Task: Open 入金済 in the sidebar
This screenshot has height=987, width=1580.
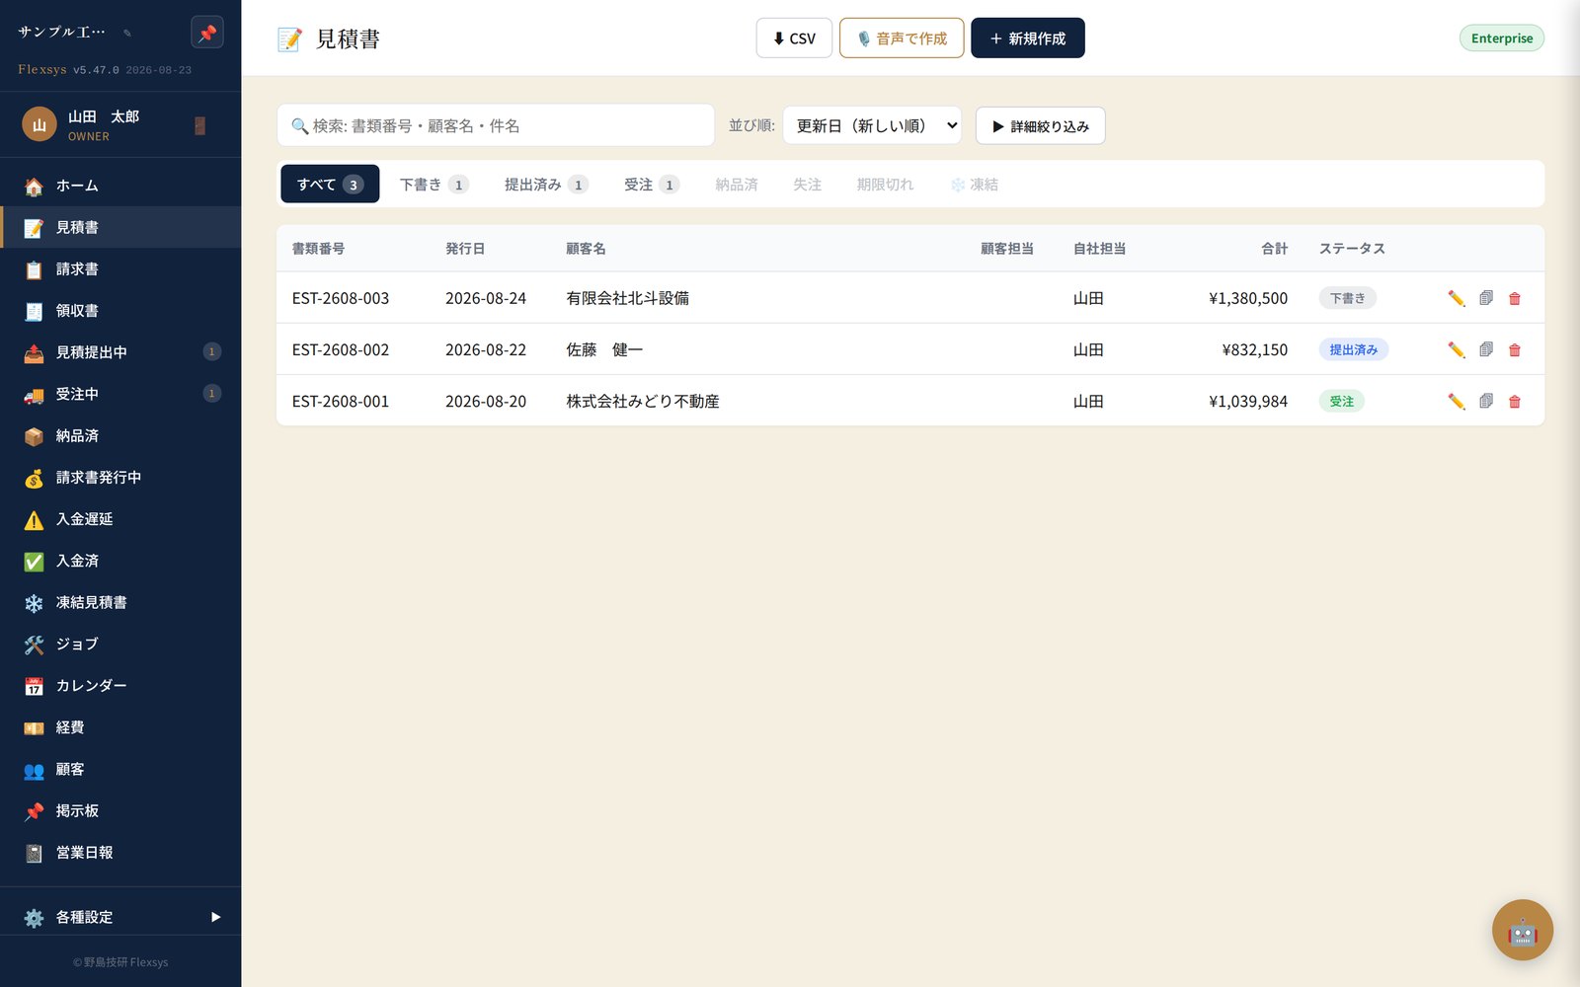Action: (x=120, y=561)
